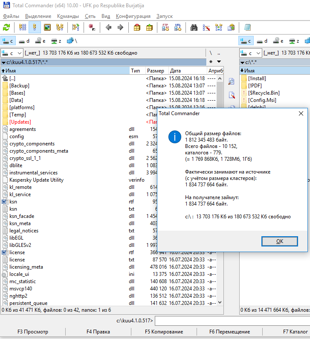Click the URL new connection icon
The width and height of the screenshot is (310, 339).
point(178,28)
